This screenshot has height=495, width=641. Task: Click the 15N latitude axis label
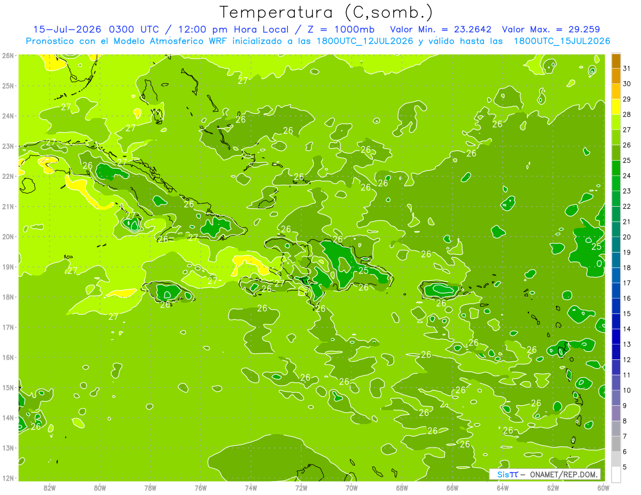coord(8,387)
